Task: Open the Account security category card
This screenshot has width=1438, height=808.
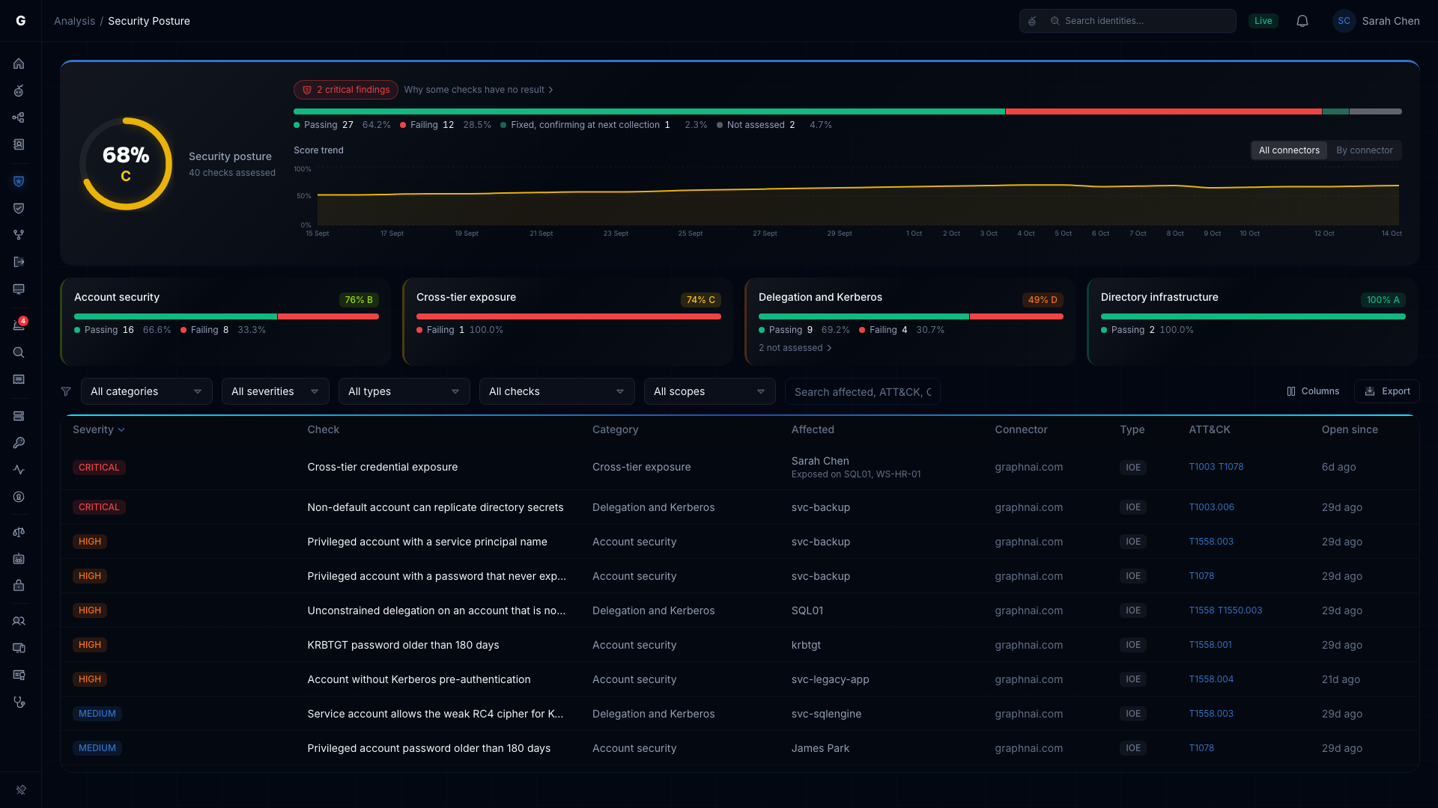Action: 225,322
